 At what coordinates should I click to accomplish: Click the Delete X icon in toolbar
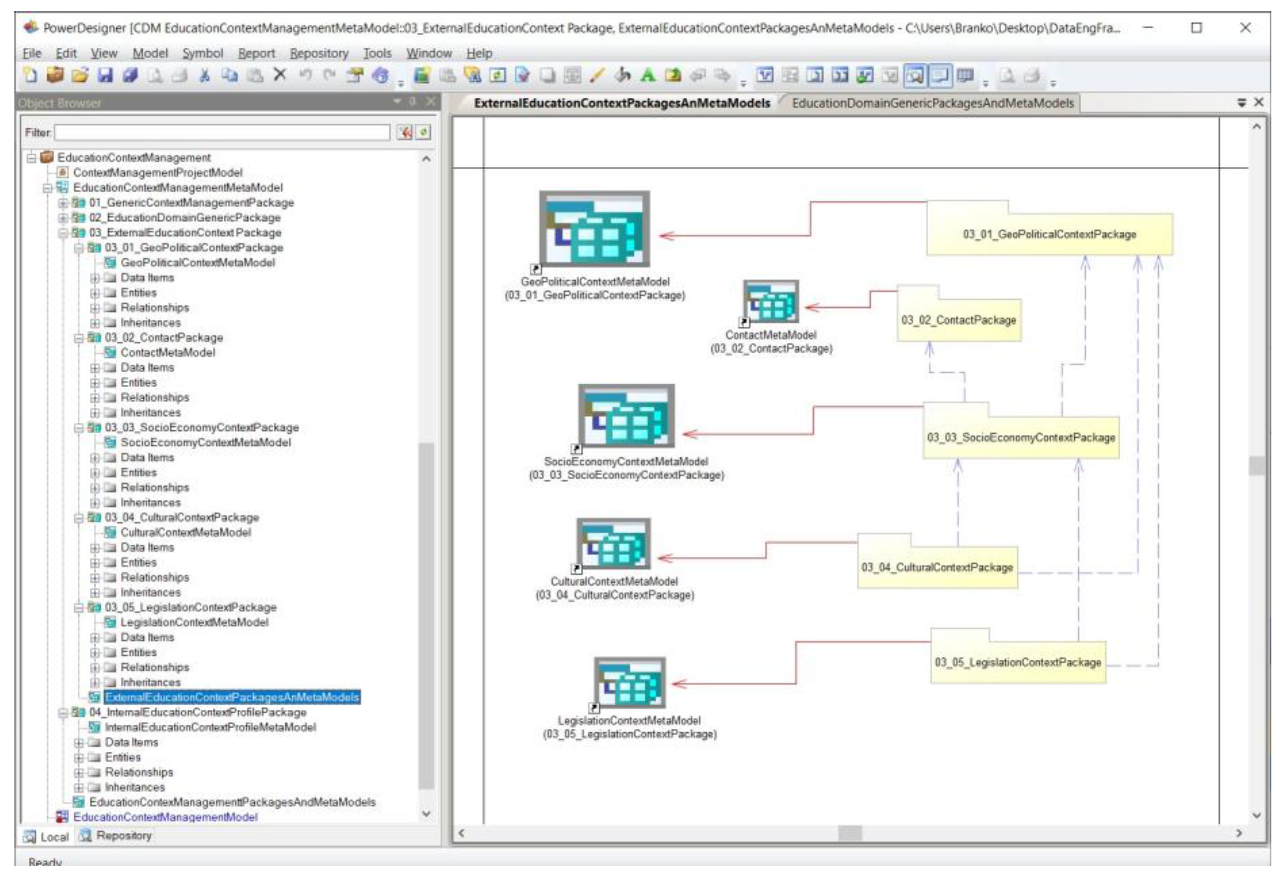280,75
